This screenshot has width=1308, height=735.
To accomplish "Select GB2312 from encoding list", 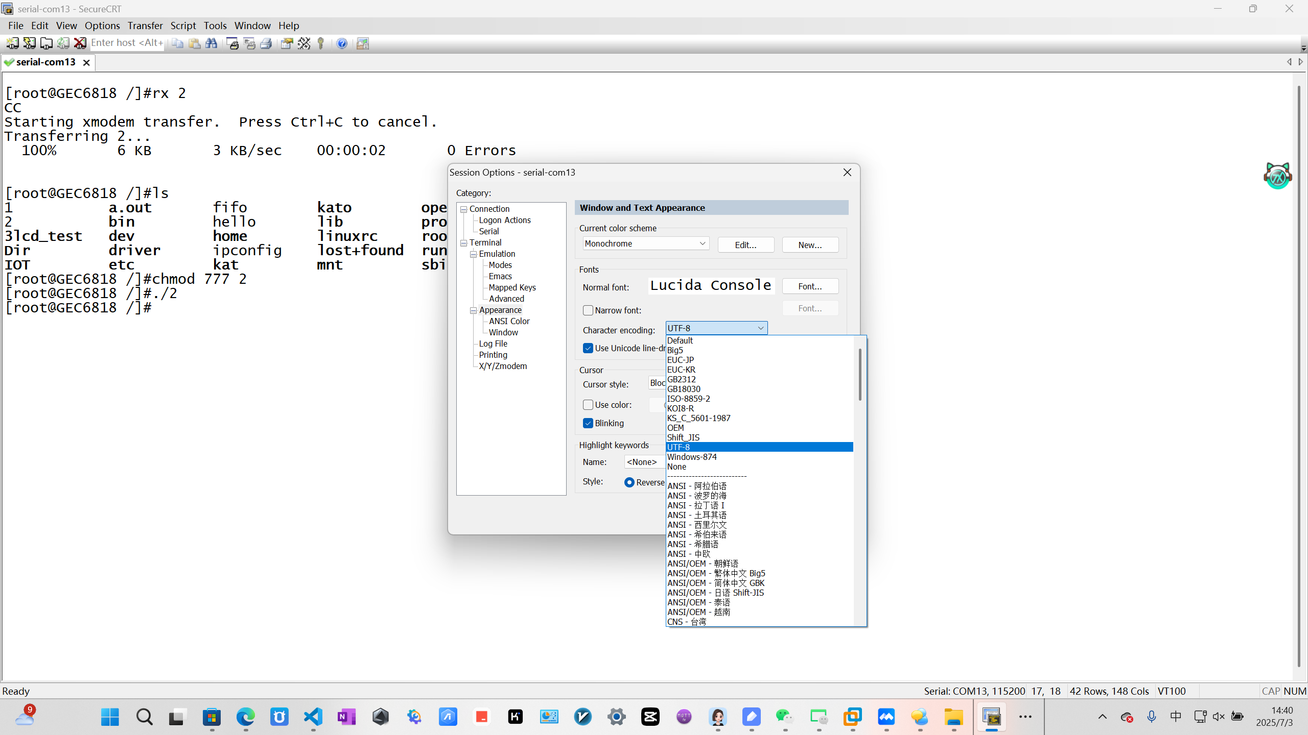I will tap(682, 379).
